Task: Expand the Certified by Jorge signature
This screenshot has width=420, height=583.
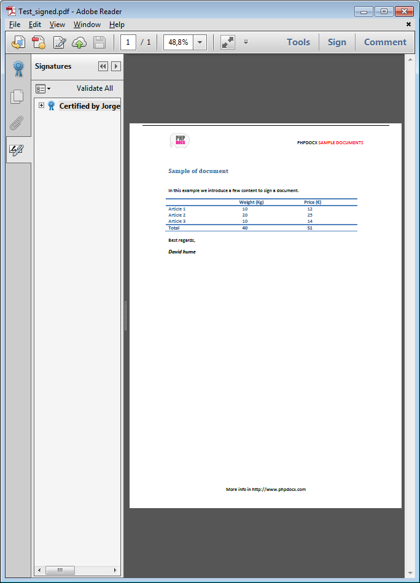Action: coord(41,106)
